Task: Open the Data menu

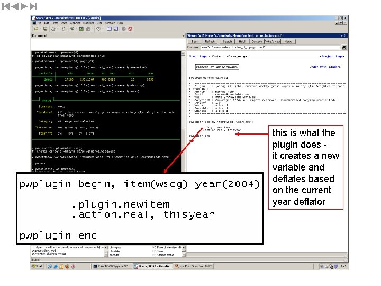Action: coord(64,23)
